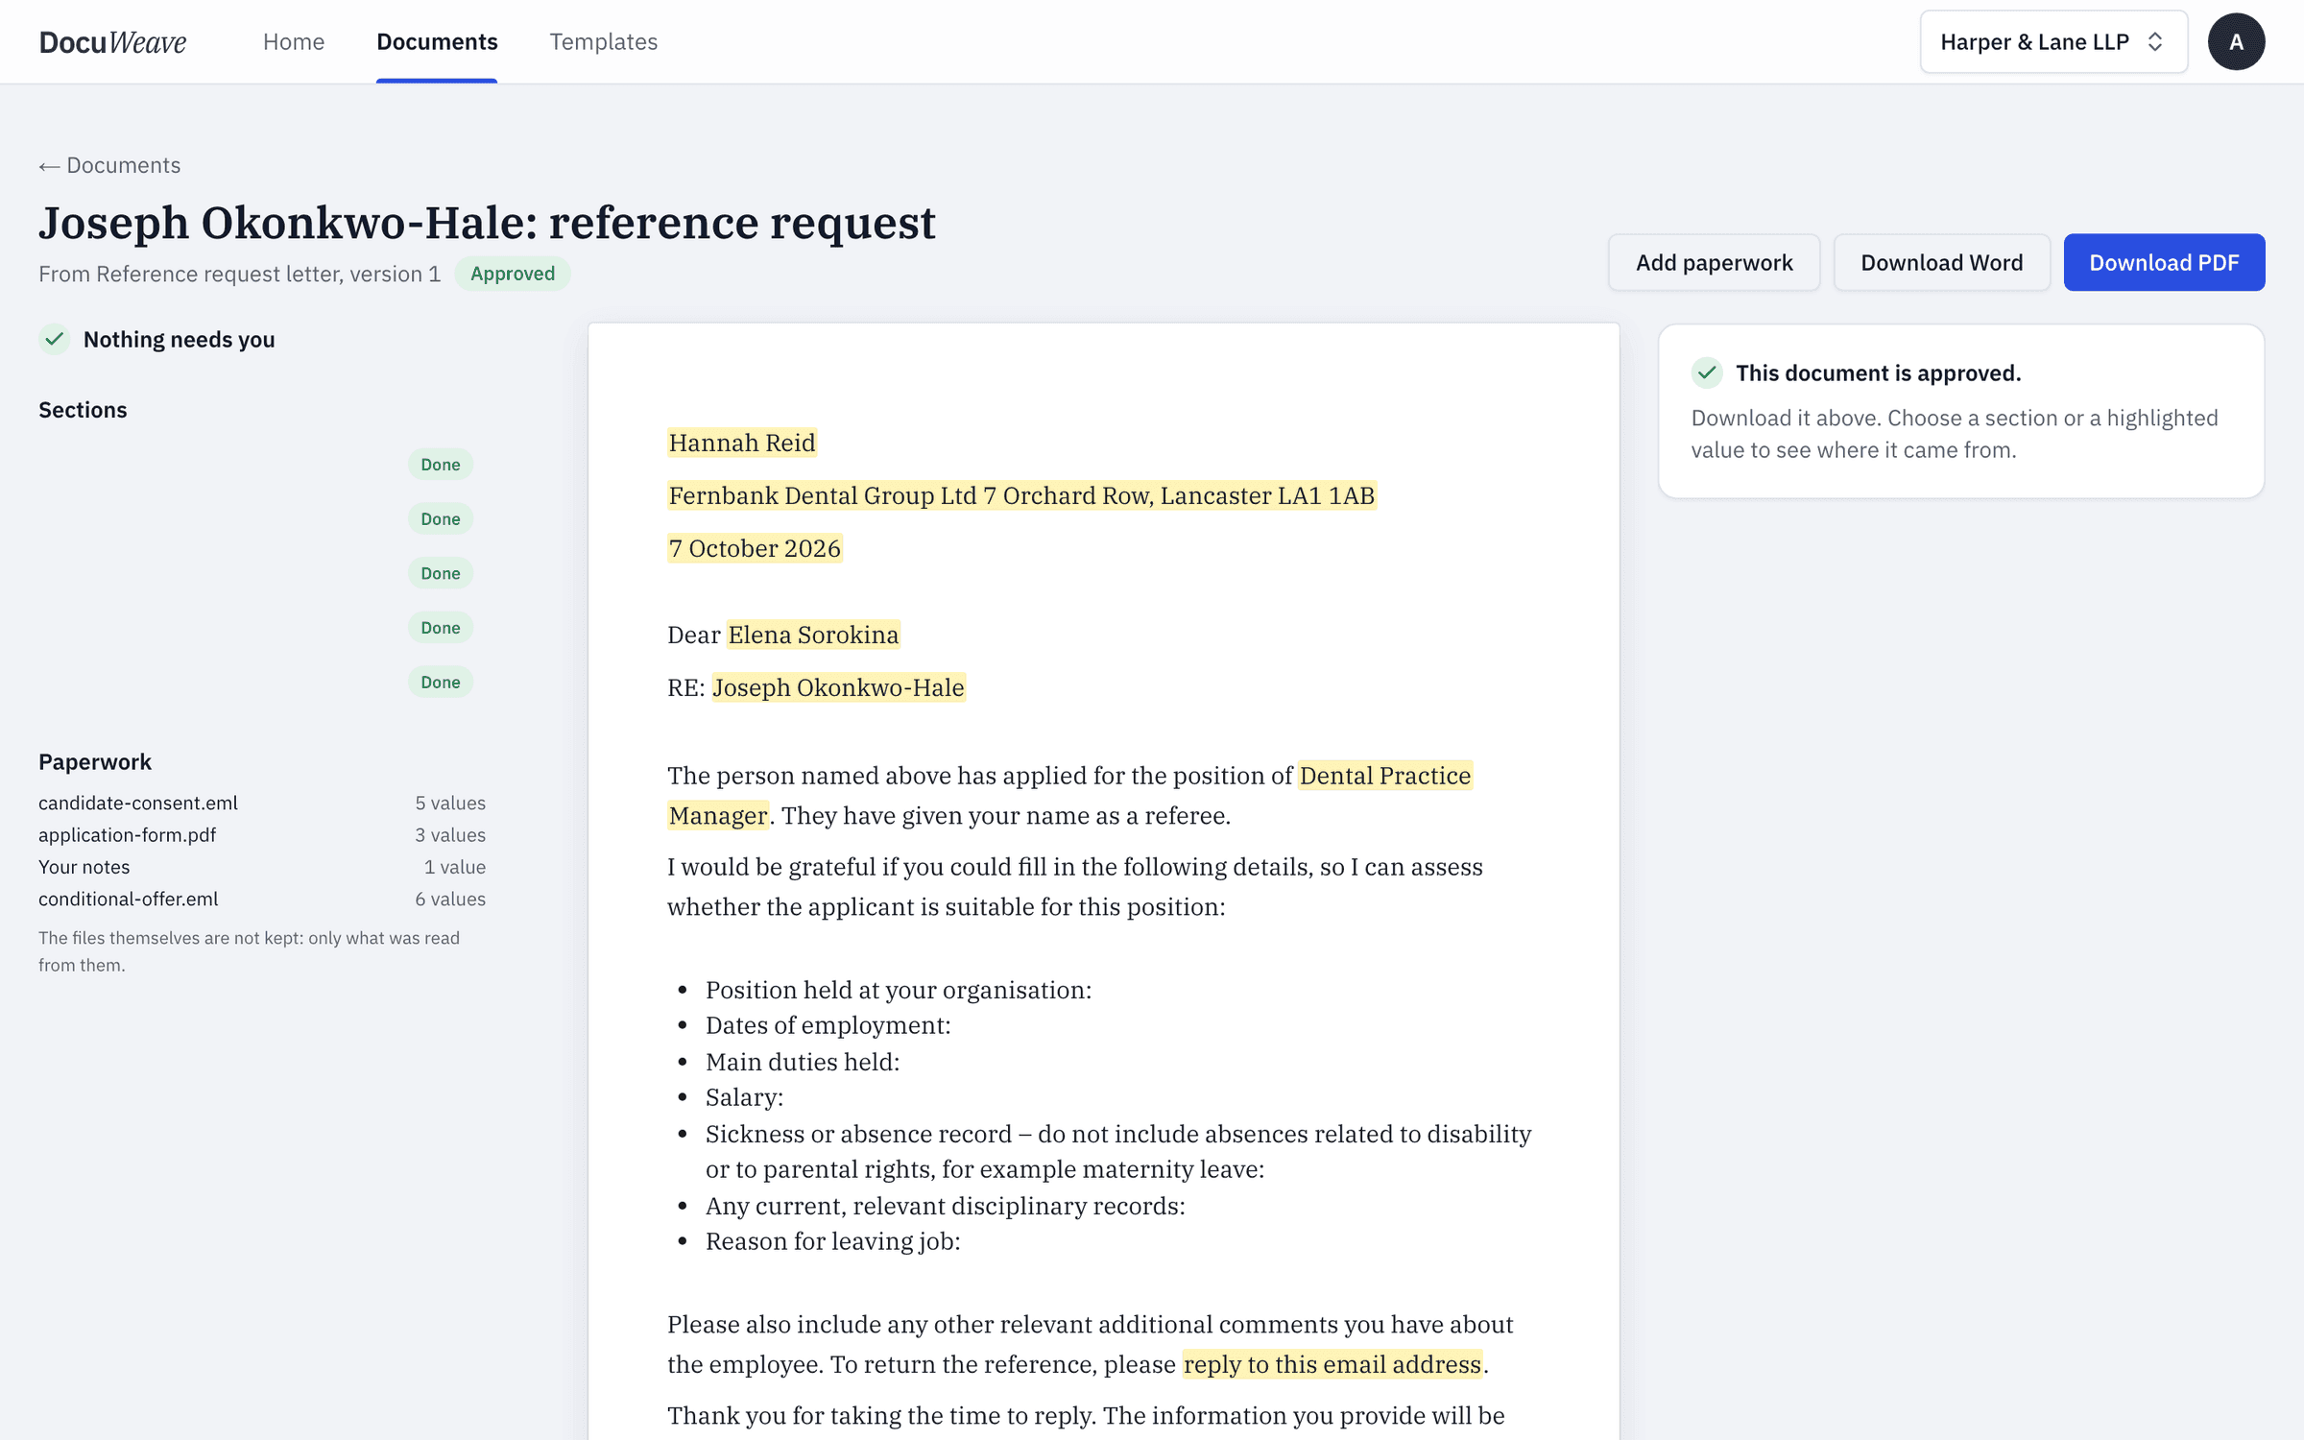Click the 'Salary:' bullet in the letter
Screen dimensions: 2304x1440
[x=744, y=1097]
